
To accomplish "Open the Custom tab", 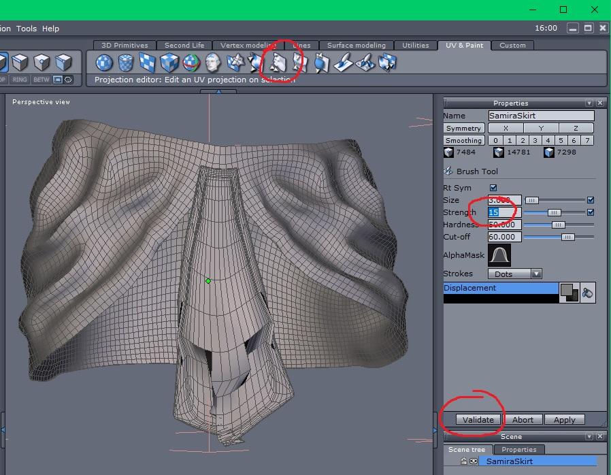I will 512,45.
